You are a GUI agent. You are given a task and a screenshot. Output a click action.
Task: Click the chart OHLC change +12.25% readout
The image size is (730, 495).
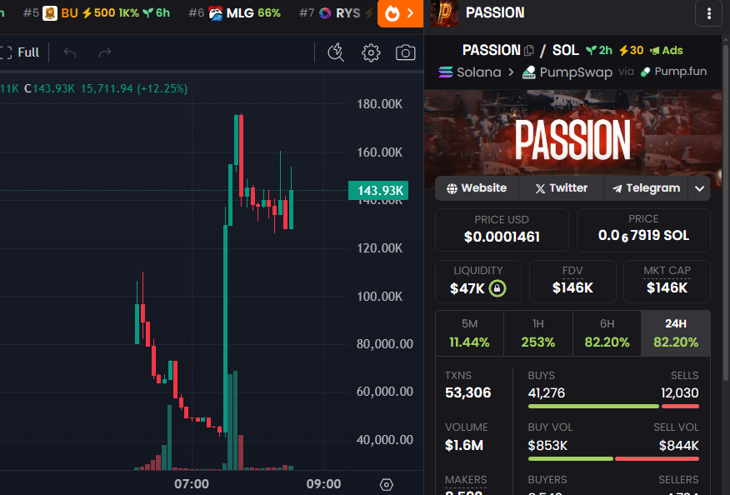[x=162, y=88]
